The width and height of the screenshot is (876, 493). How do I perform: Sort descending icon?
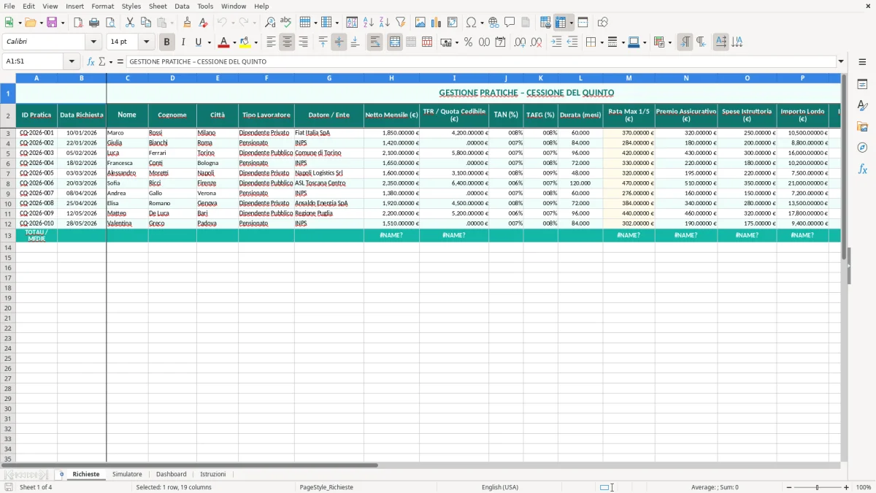(x=385, y=23)
